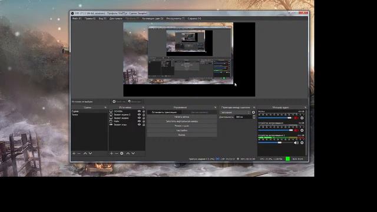The width and height of the screenshot is (377, 212).
Task: Open the Затухание transition dropdown
Action: pyautogui.click(x=235, y=112)
